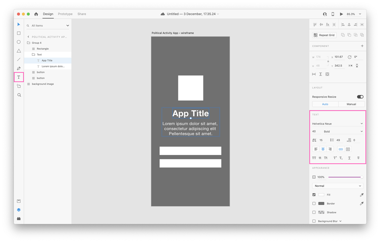Apply uppercase TT text transform

click(x=314, y=158)
